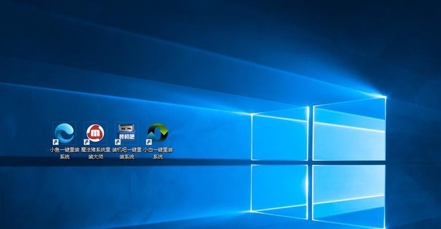Click the label text 小鱼一键重装系统

(64, 153)
